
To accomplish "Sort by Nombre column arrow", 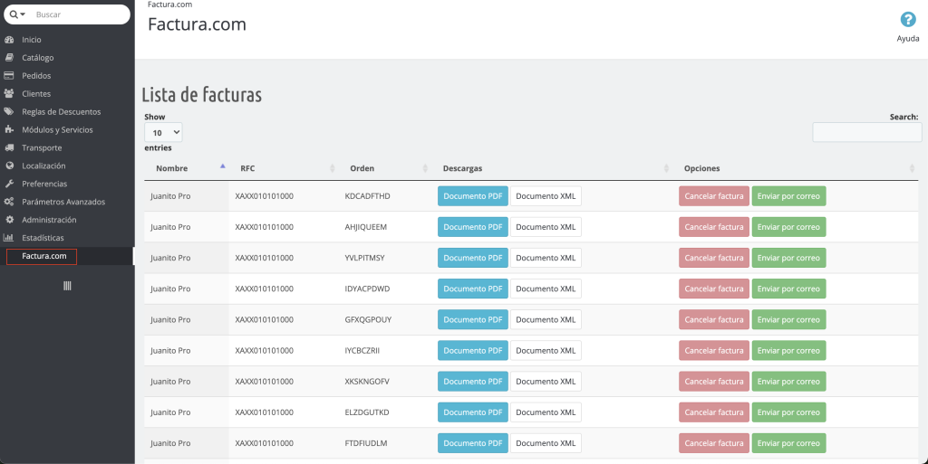I will click(x=223, y=166).
